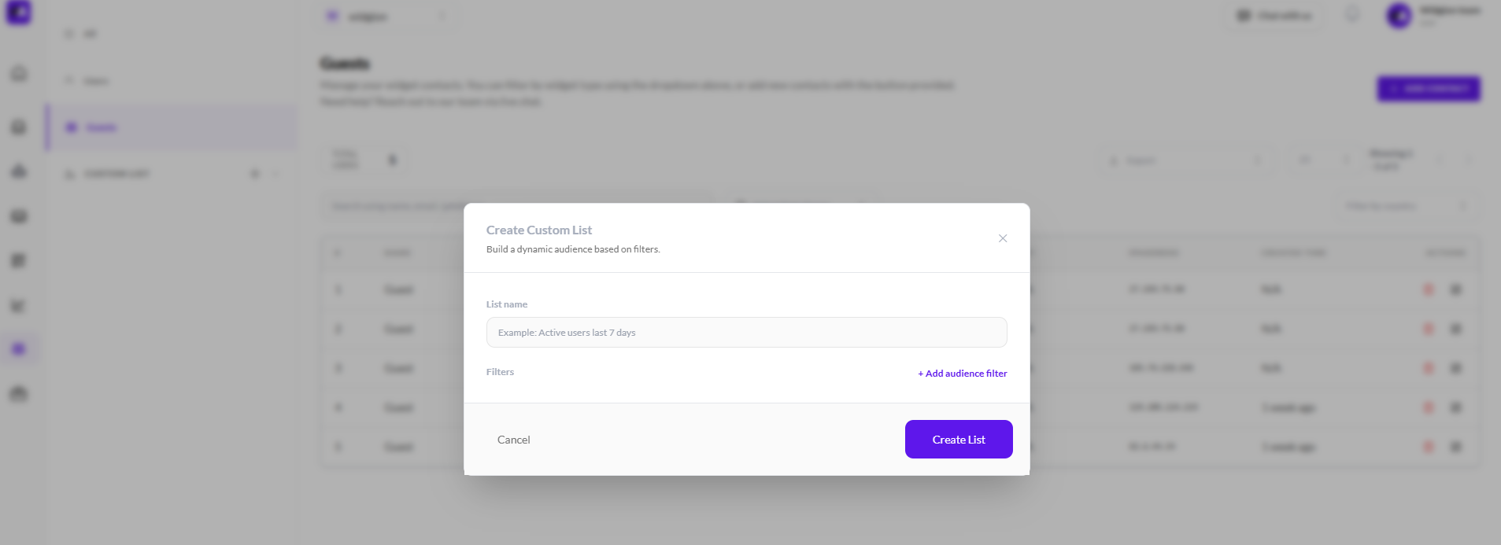The height and width of the screenshot is (545, 1501).
Task: Add an audience filter
Action: 962,374
